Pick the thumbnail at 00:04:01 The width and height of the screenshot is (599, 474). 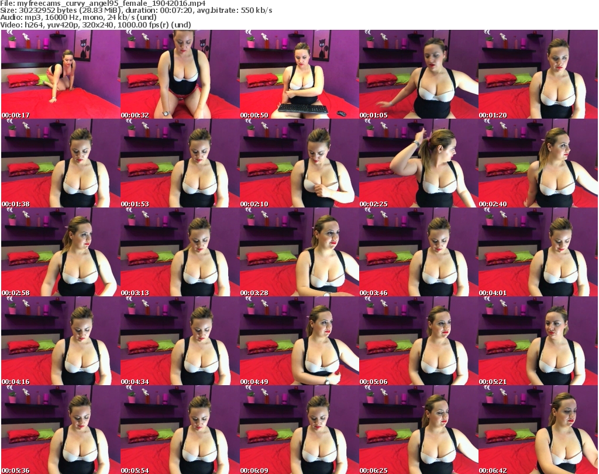[538, 252]
